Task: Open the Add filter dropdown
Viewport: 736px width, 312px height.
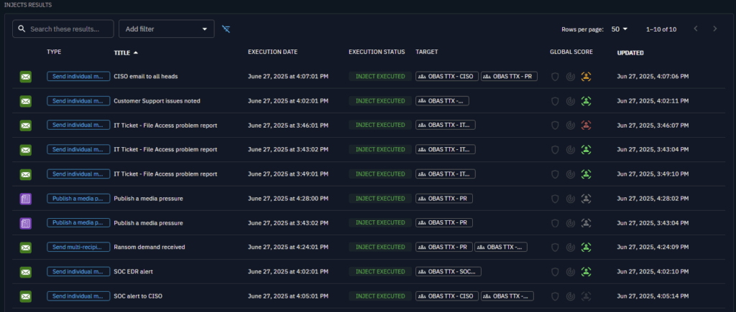Action: point(166,29)
